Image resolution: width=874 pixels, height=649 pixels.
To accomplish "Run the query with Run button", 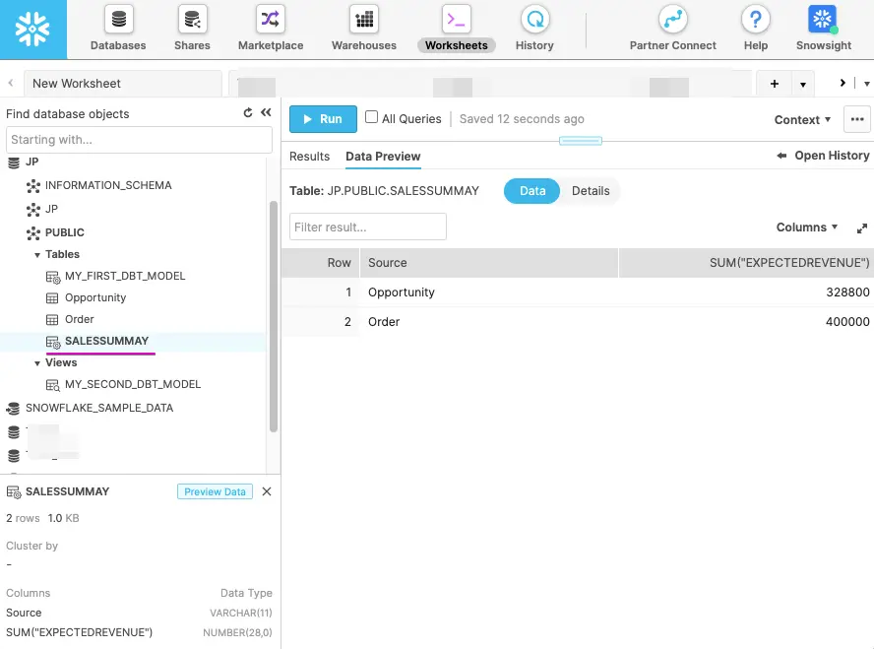I will 323,119.
